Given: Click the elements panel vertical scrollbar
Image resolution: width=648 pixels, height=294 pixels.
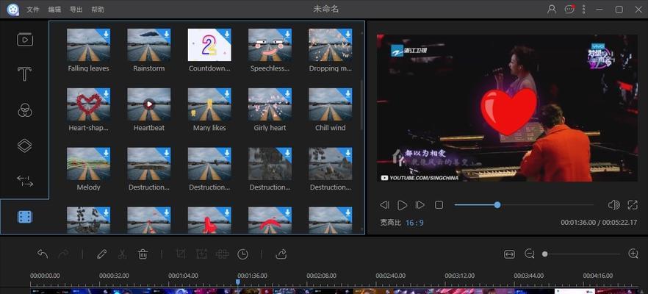Looking at the screenshot, I should click(x=362, y=104).
